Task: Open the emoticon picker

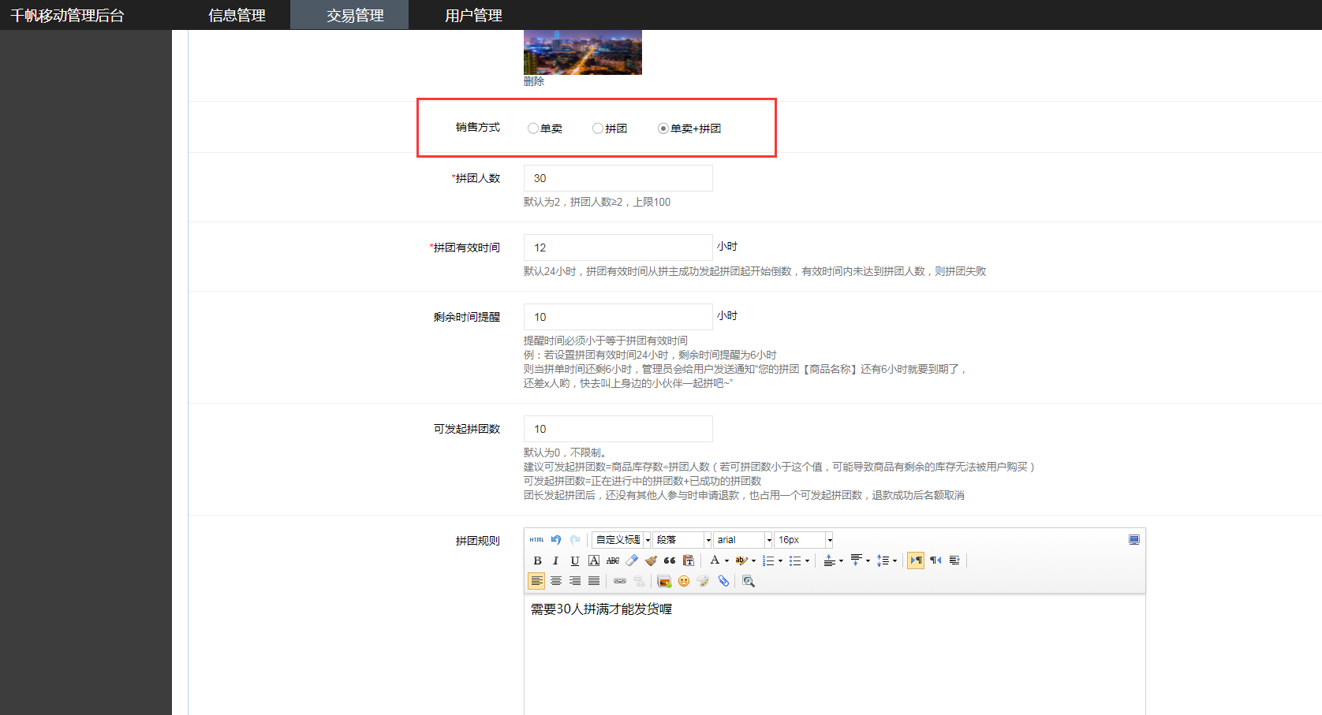Action: 684,581
